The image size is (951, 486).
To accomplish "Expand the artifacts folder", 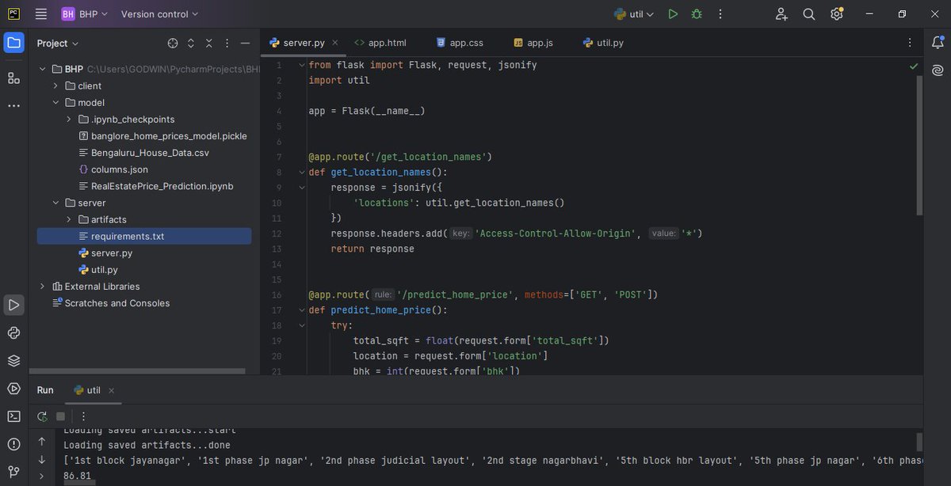I will [69, 219].
